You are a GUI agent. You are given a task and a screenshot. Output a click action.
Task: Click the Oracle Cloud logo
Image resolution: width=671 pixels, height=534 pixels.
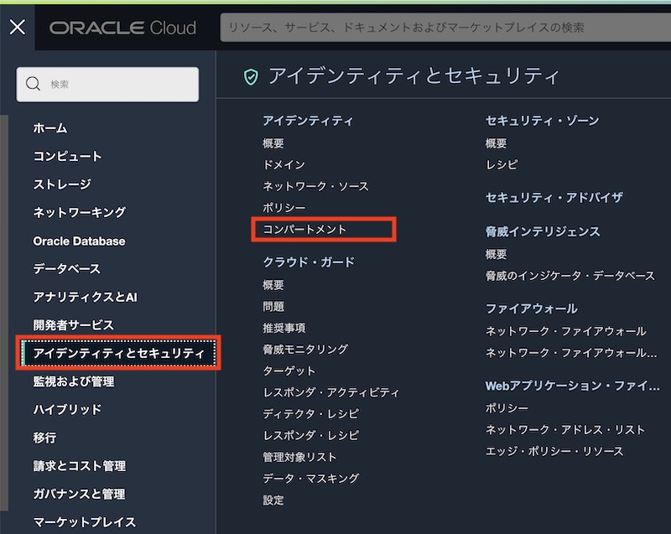(x=122, y=28)
